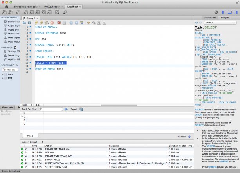Export the result set to file icon
The height and width of the screenshot is (173, 240).
point(81,109)
